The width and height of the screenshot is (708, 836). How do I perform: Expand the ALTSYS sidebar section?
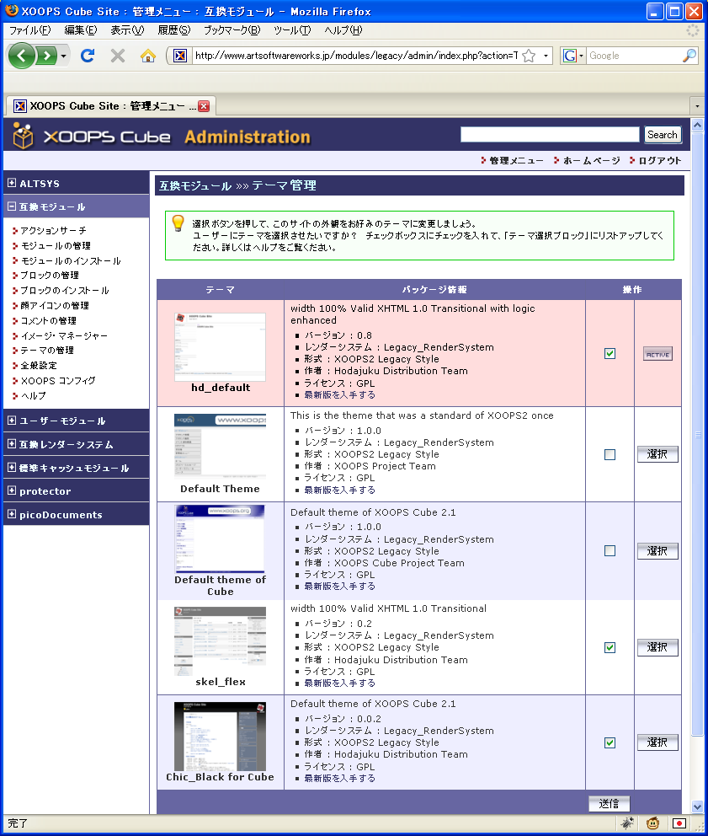pos(13,183)
